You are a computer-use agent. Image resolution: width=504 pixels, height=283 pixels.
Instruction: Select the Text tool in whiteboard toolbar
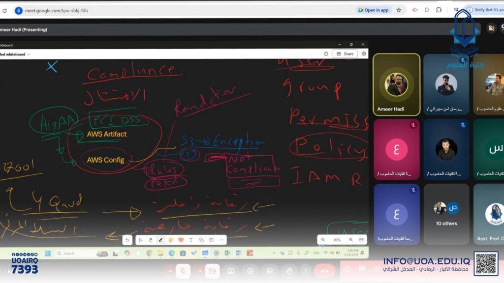coord(191,240)
